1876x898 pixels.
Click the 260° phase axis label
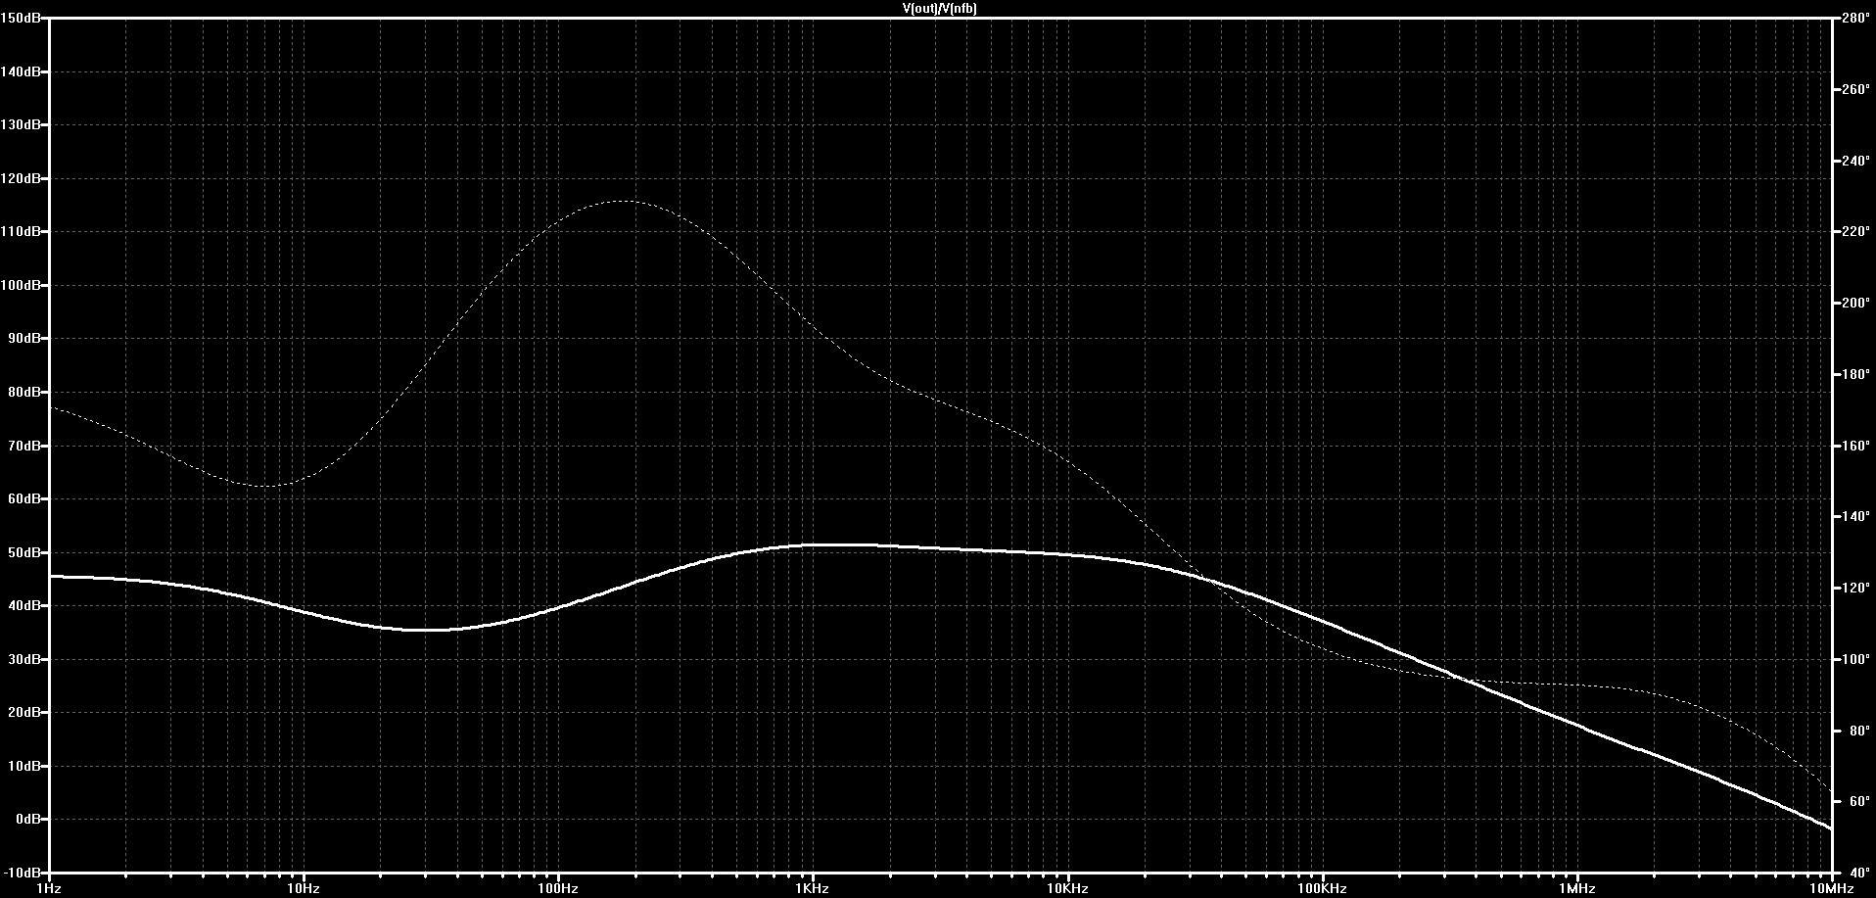coord(1855,89)
